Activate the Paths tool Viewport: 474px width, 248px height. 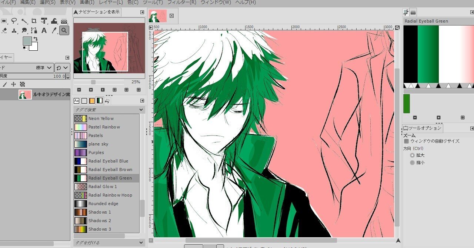[34, 30]
